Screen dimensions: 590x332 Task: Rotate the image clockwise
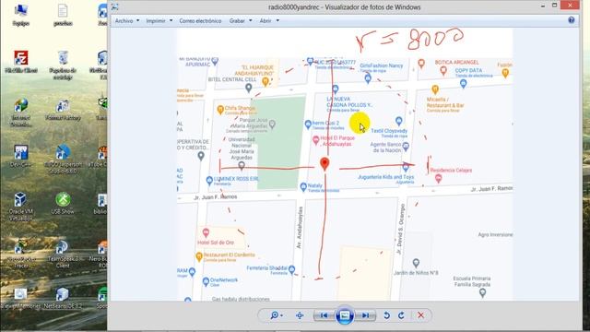click(x=401, y=315)
